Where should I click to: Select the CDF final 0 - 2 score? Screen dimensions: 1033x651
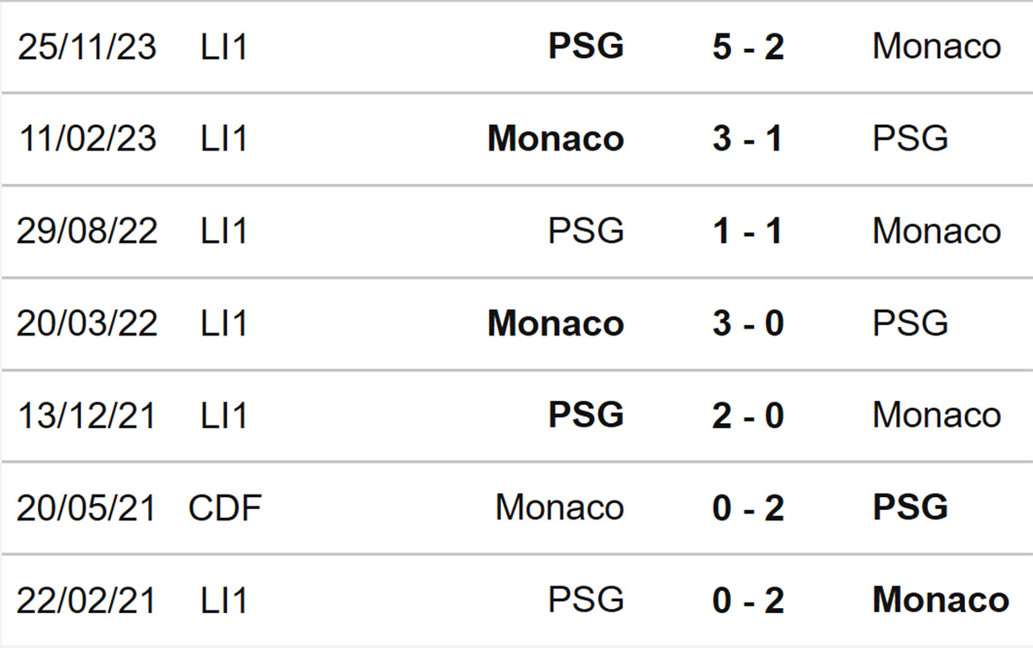pyautogui.click(x=748, y=507)
